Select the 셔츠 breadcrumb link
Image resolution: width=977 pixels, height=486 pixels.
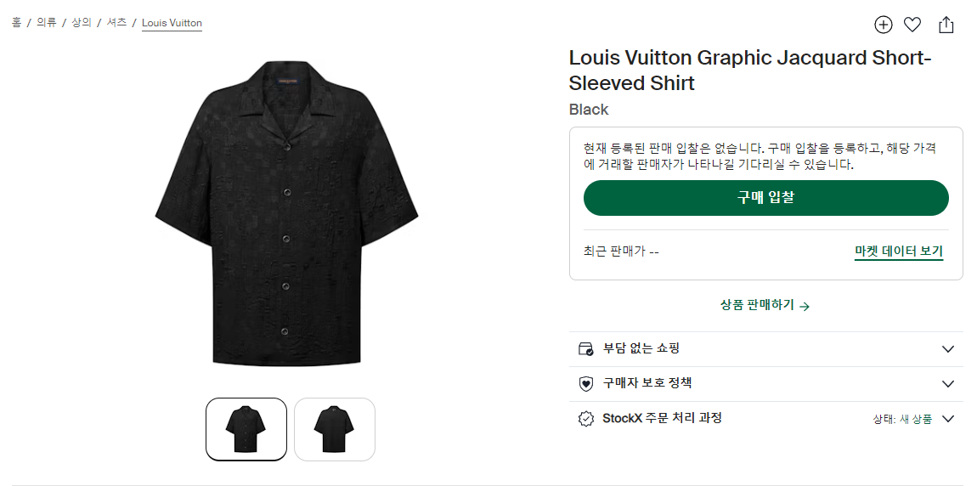116,23
